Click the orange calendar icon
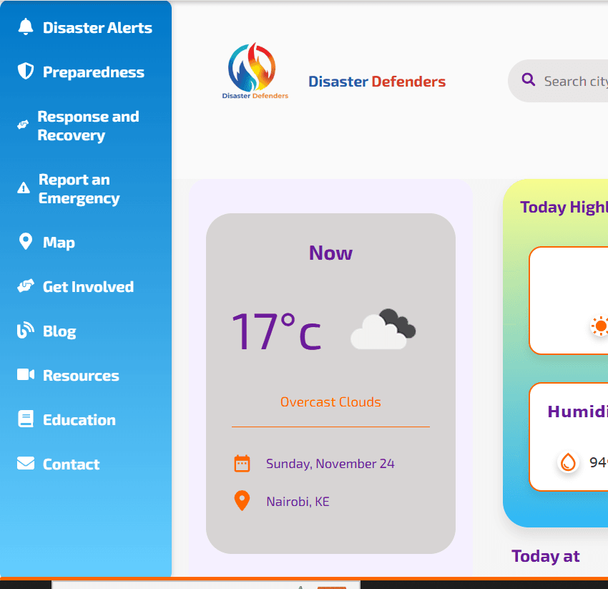Screen dimensions: 608x589 [x=242, y=463]
